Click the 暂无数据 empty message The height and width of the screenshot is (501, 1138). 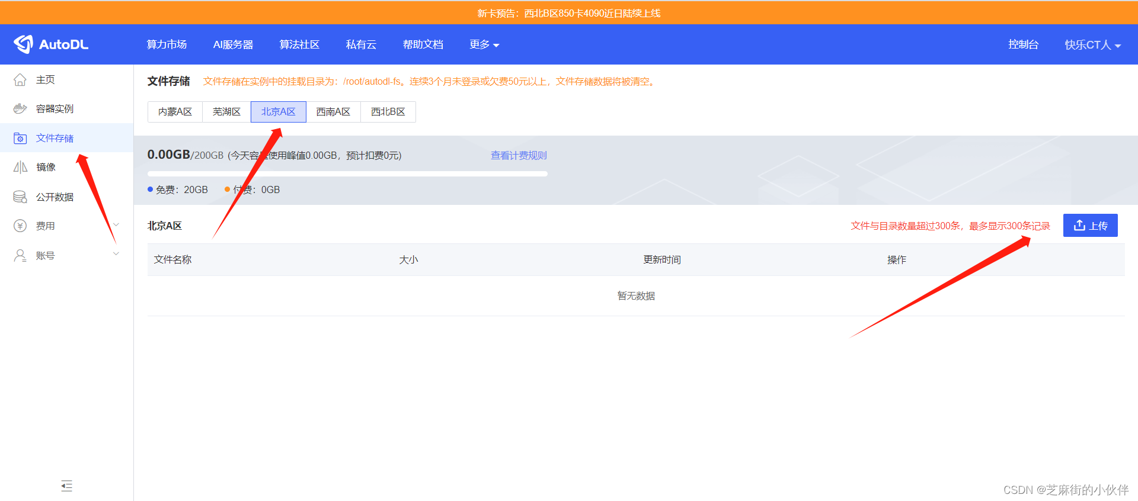(636, 296)
